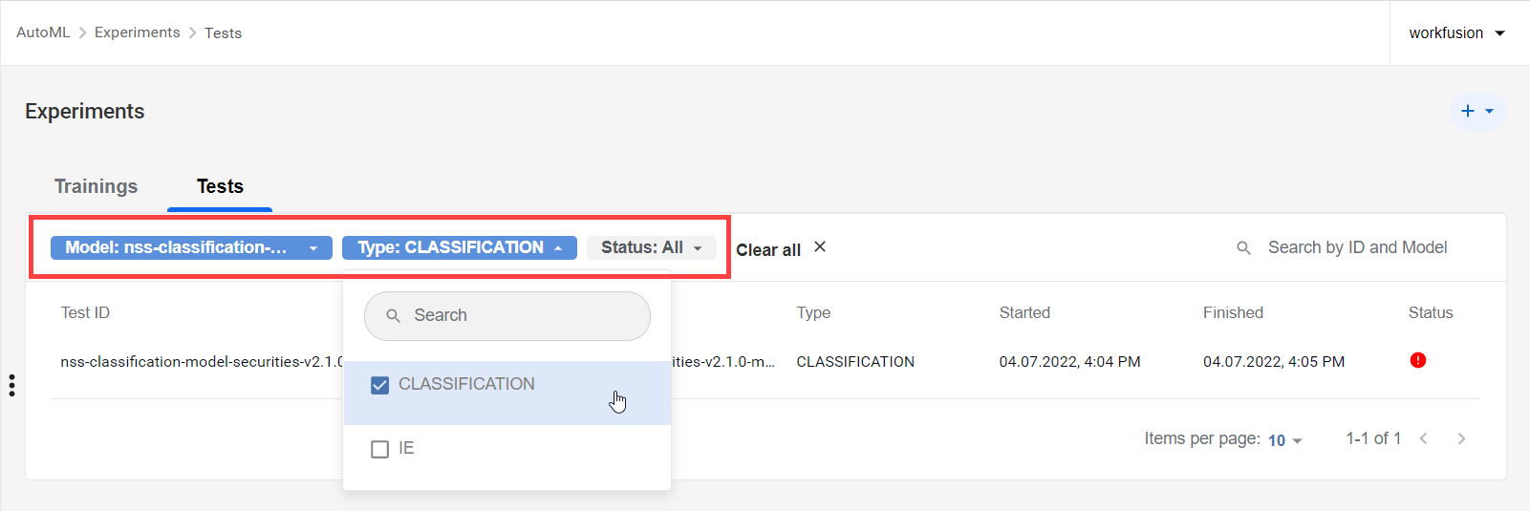
Task: Click the Clear all button
Action: coord(768,250)
